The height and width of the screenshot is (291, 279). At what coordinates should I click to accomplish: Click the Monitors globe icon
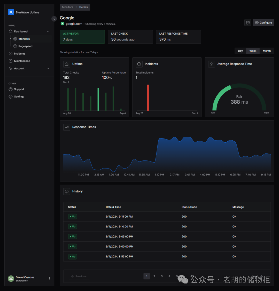pos(15,39)
